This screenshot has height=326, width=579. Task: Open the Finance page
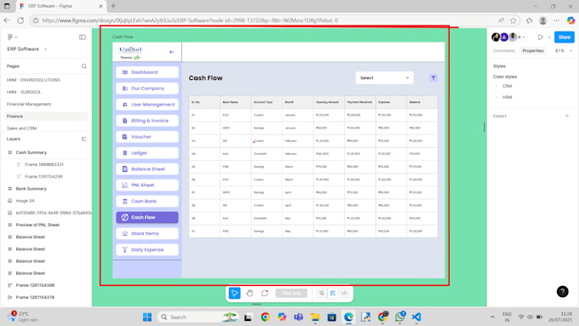click(x=46, y=117)
